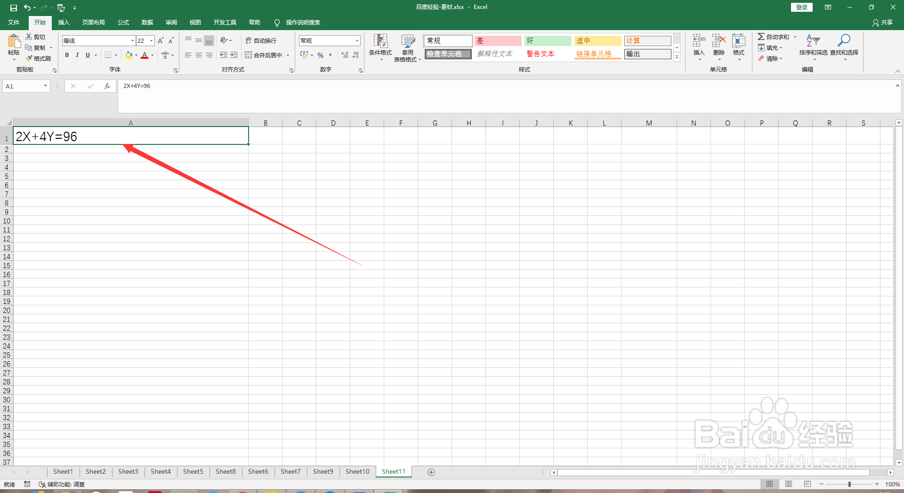
Task: Open cell borders button
Action: (108, 55)
